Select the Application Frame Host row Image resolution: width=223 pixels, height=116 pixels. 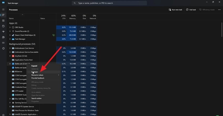click(52, 60)
